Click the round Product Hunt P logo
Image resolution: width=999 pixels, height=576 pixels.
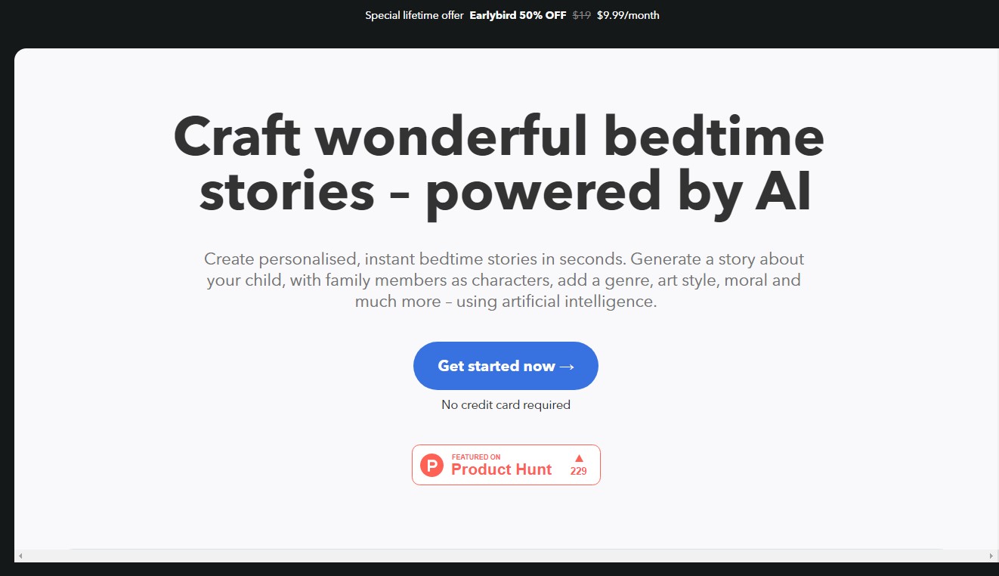point(431,465)
